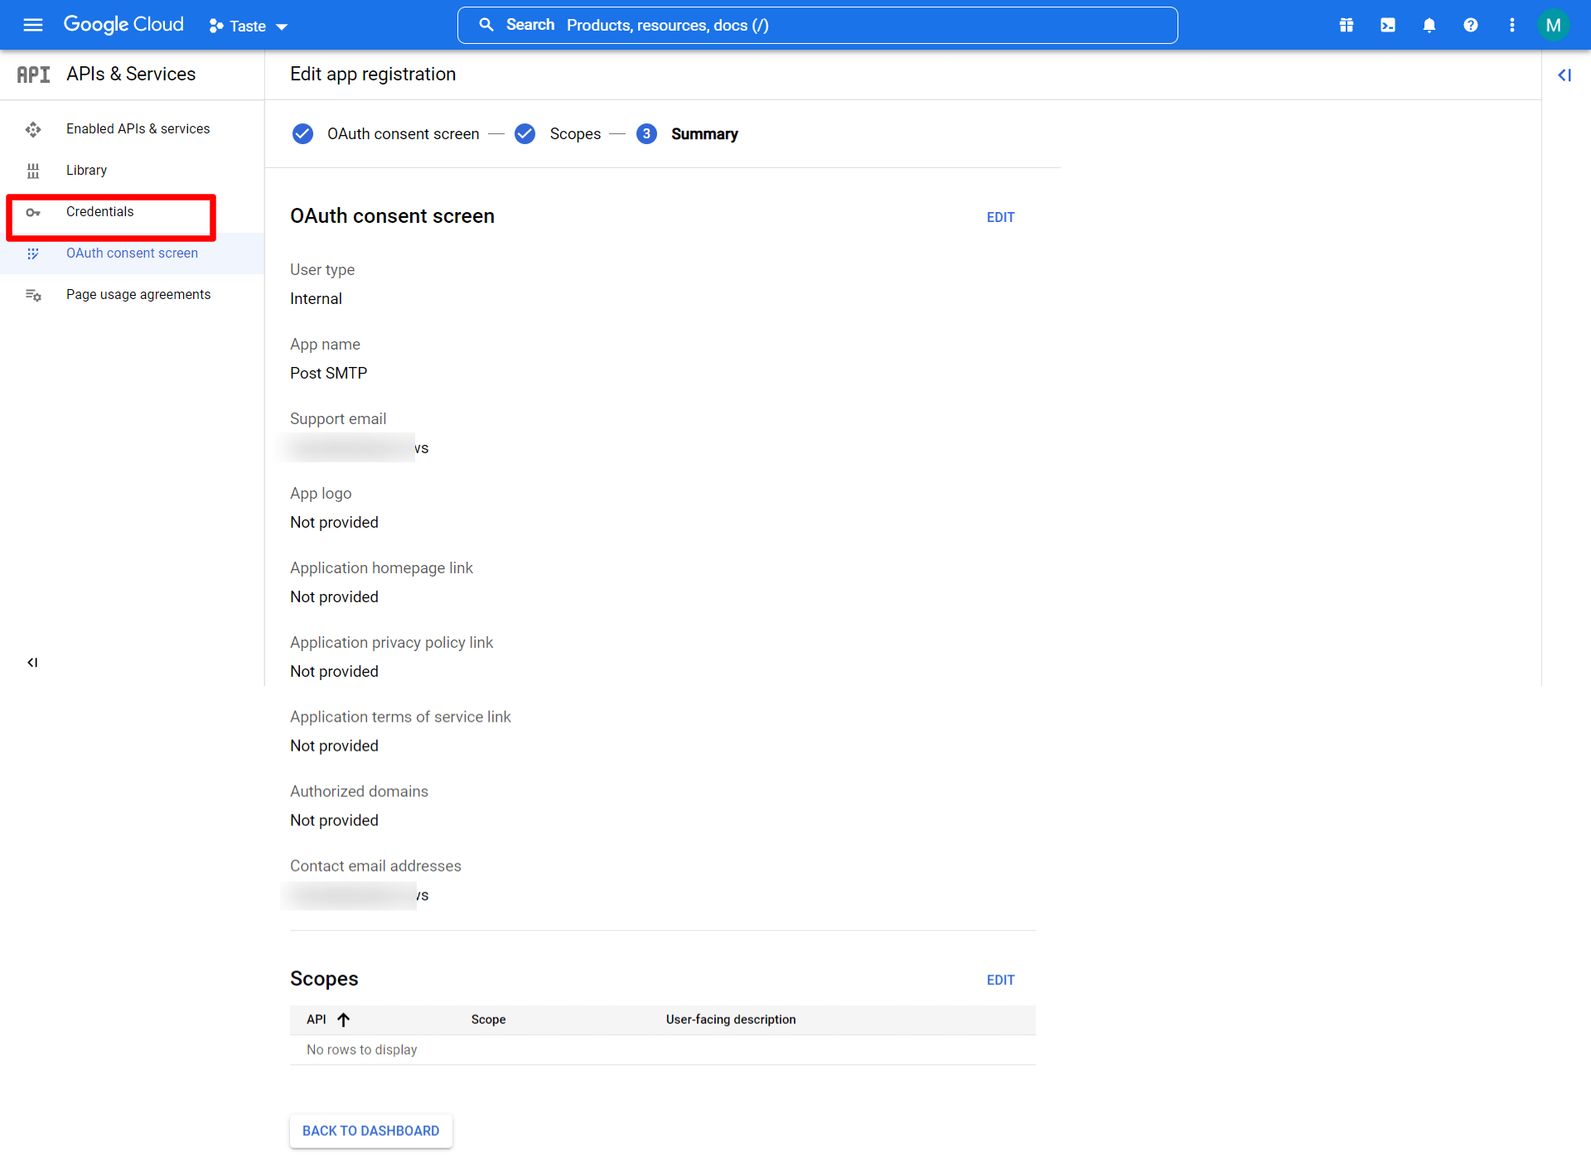This screenshot has width=1591, height=1173.
Task: Jump to the completed Scopes step
Action: [x=574, y=134]
